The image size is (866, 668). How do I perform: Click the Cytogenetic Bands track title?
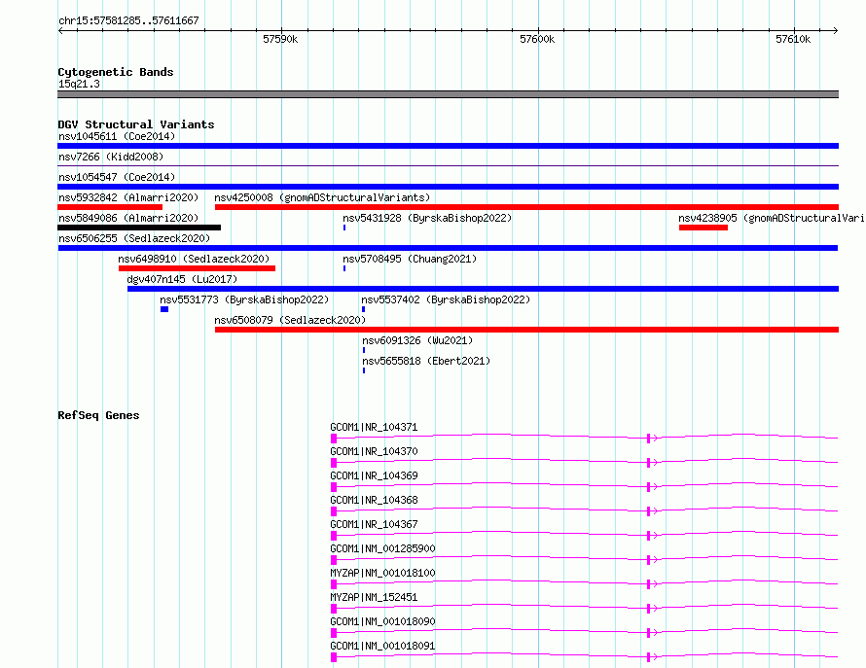[116, 72]
